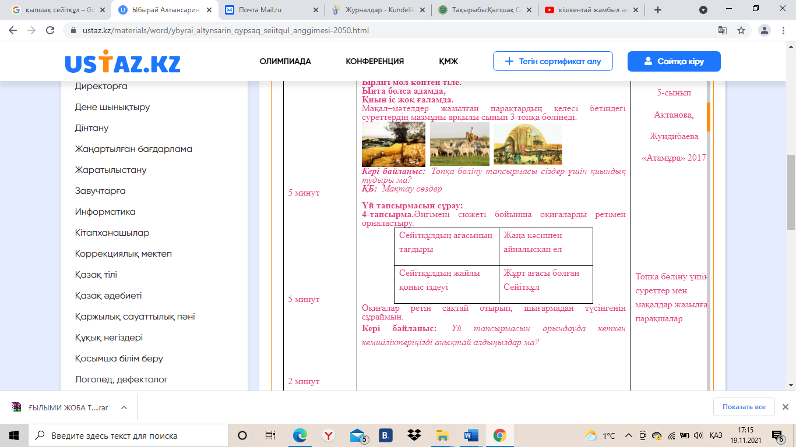Open the Қазақ тілі category link
Screen dimensions: 796x447
(x=96, y=275)
